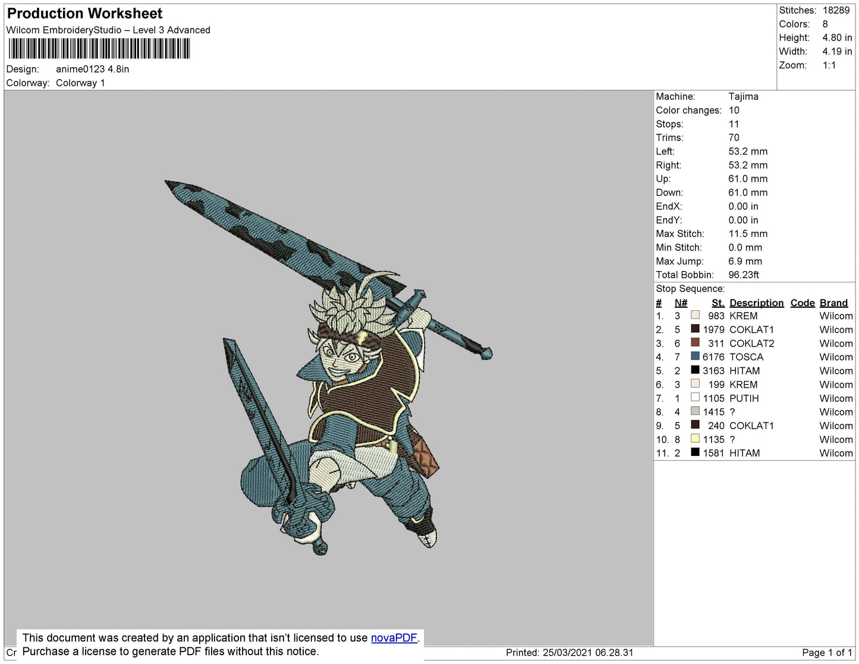Viewport: 859px width, 664px height.
Task: Click the yellow swatch for stitch 1135
Action: pos(695,439)
